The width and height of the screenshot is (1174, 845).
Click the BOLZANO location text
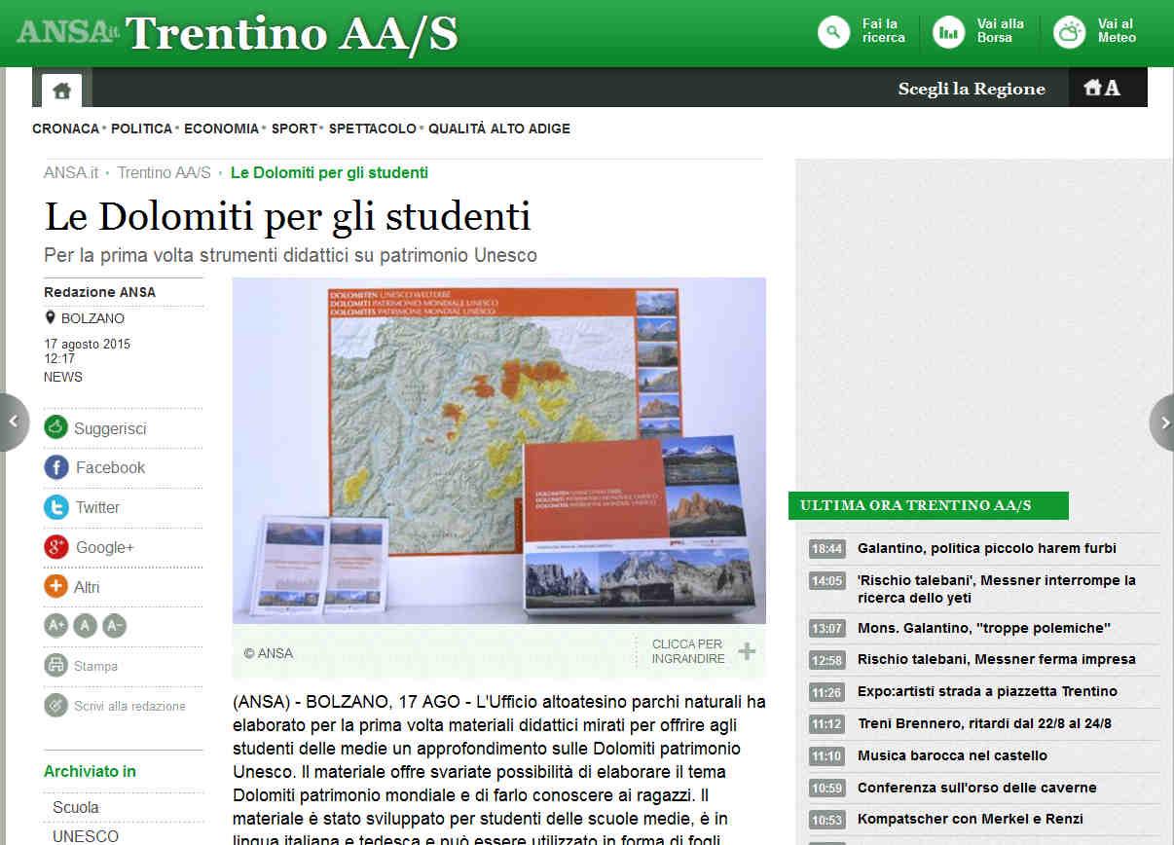(92, 318)
